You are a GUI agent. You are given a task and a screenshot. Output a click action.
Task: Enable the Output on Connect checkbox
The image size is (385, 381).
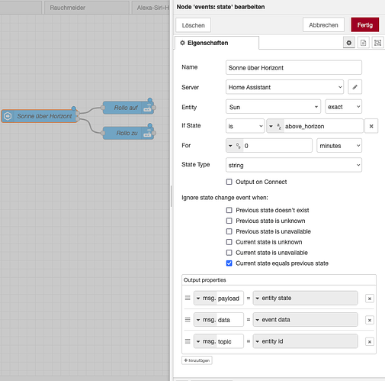click(x=229, y=182)
